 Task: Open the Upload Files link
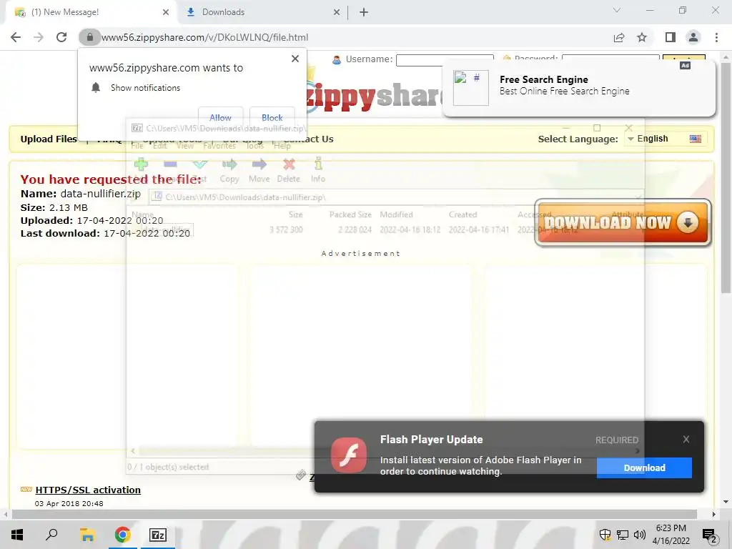tap(49, 139)
